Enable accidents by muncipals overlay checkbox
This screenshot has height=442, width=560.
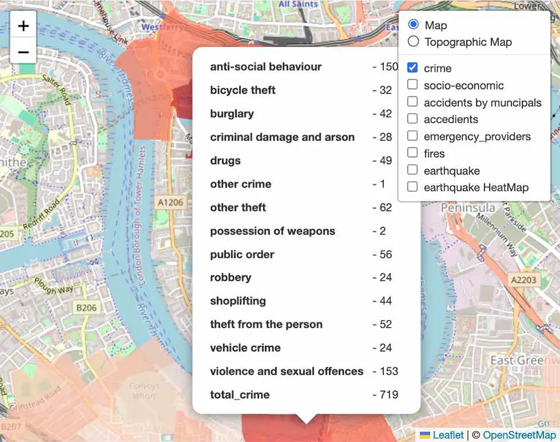pyautogui.click(x=412, y=102)
